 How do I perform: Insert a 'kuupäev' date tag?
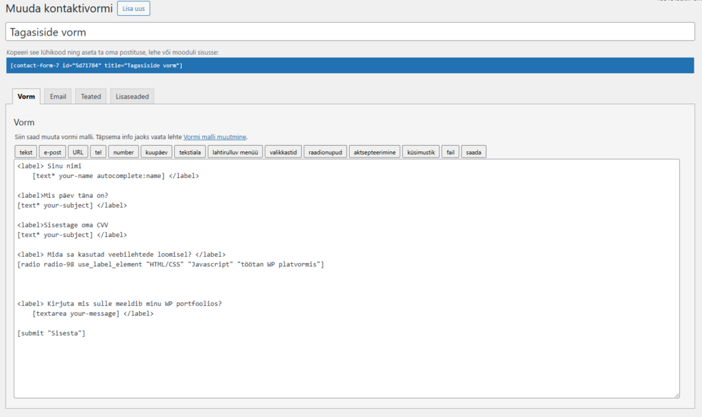[x=156, y=152]
